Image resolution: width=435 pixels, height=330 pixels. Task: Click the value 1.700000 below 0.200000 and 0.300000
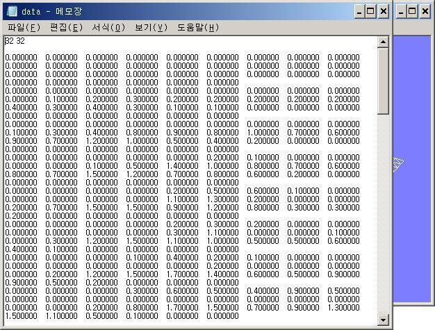[x=182, y=274]
